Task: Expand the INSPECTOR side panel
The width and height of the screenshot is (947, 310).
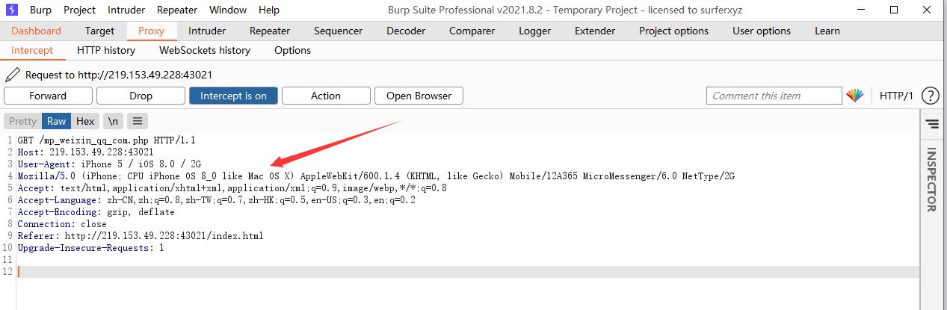Action: pyautogui.click(x=931, y=179)
